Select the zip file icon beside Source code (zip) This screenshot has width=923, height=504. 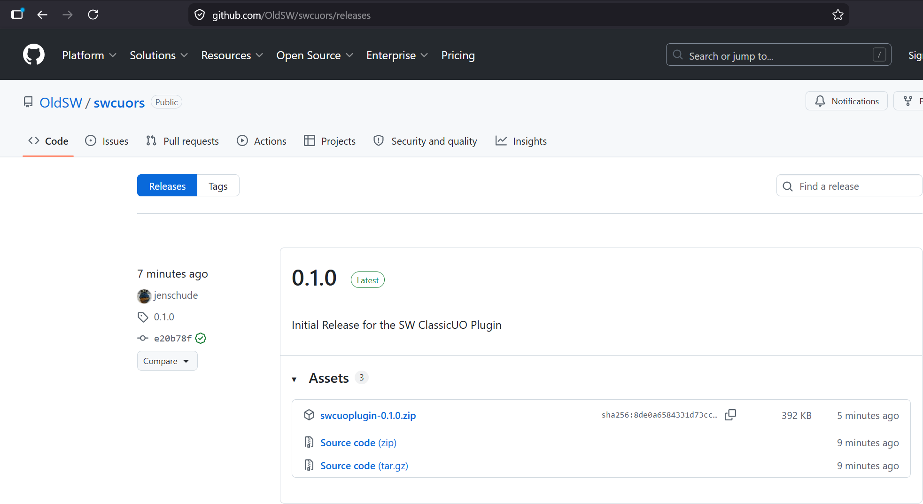(x=309, y=442)
